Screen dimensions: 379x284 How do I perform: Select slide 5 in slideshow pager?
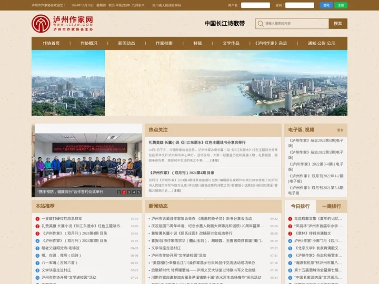[x=139, y=192]
